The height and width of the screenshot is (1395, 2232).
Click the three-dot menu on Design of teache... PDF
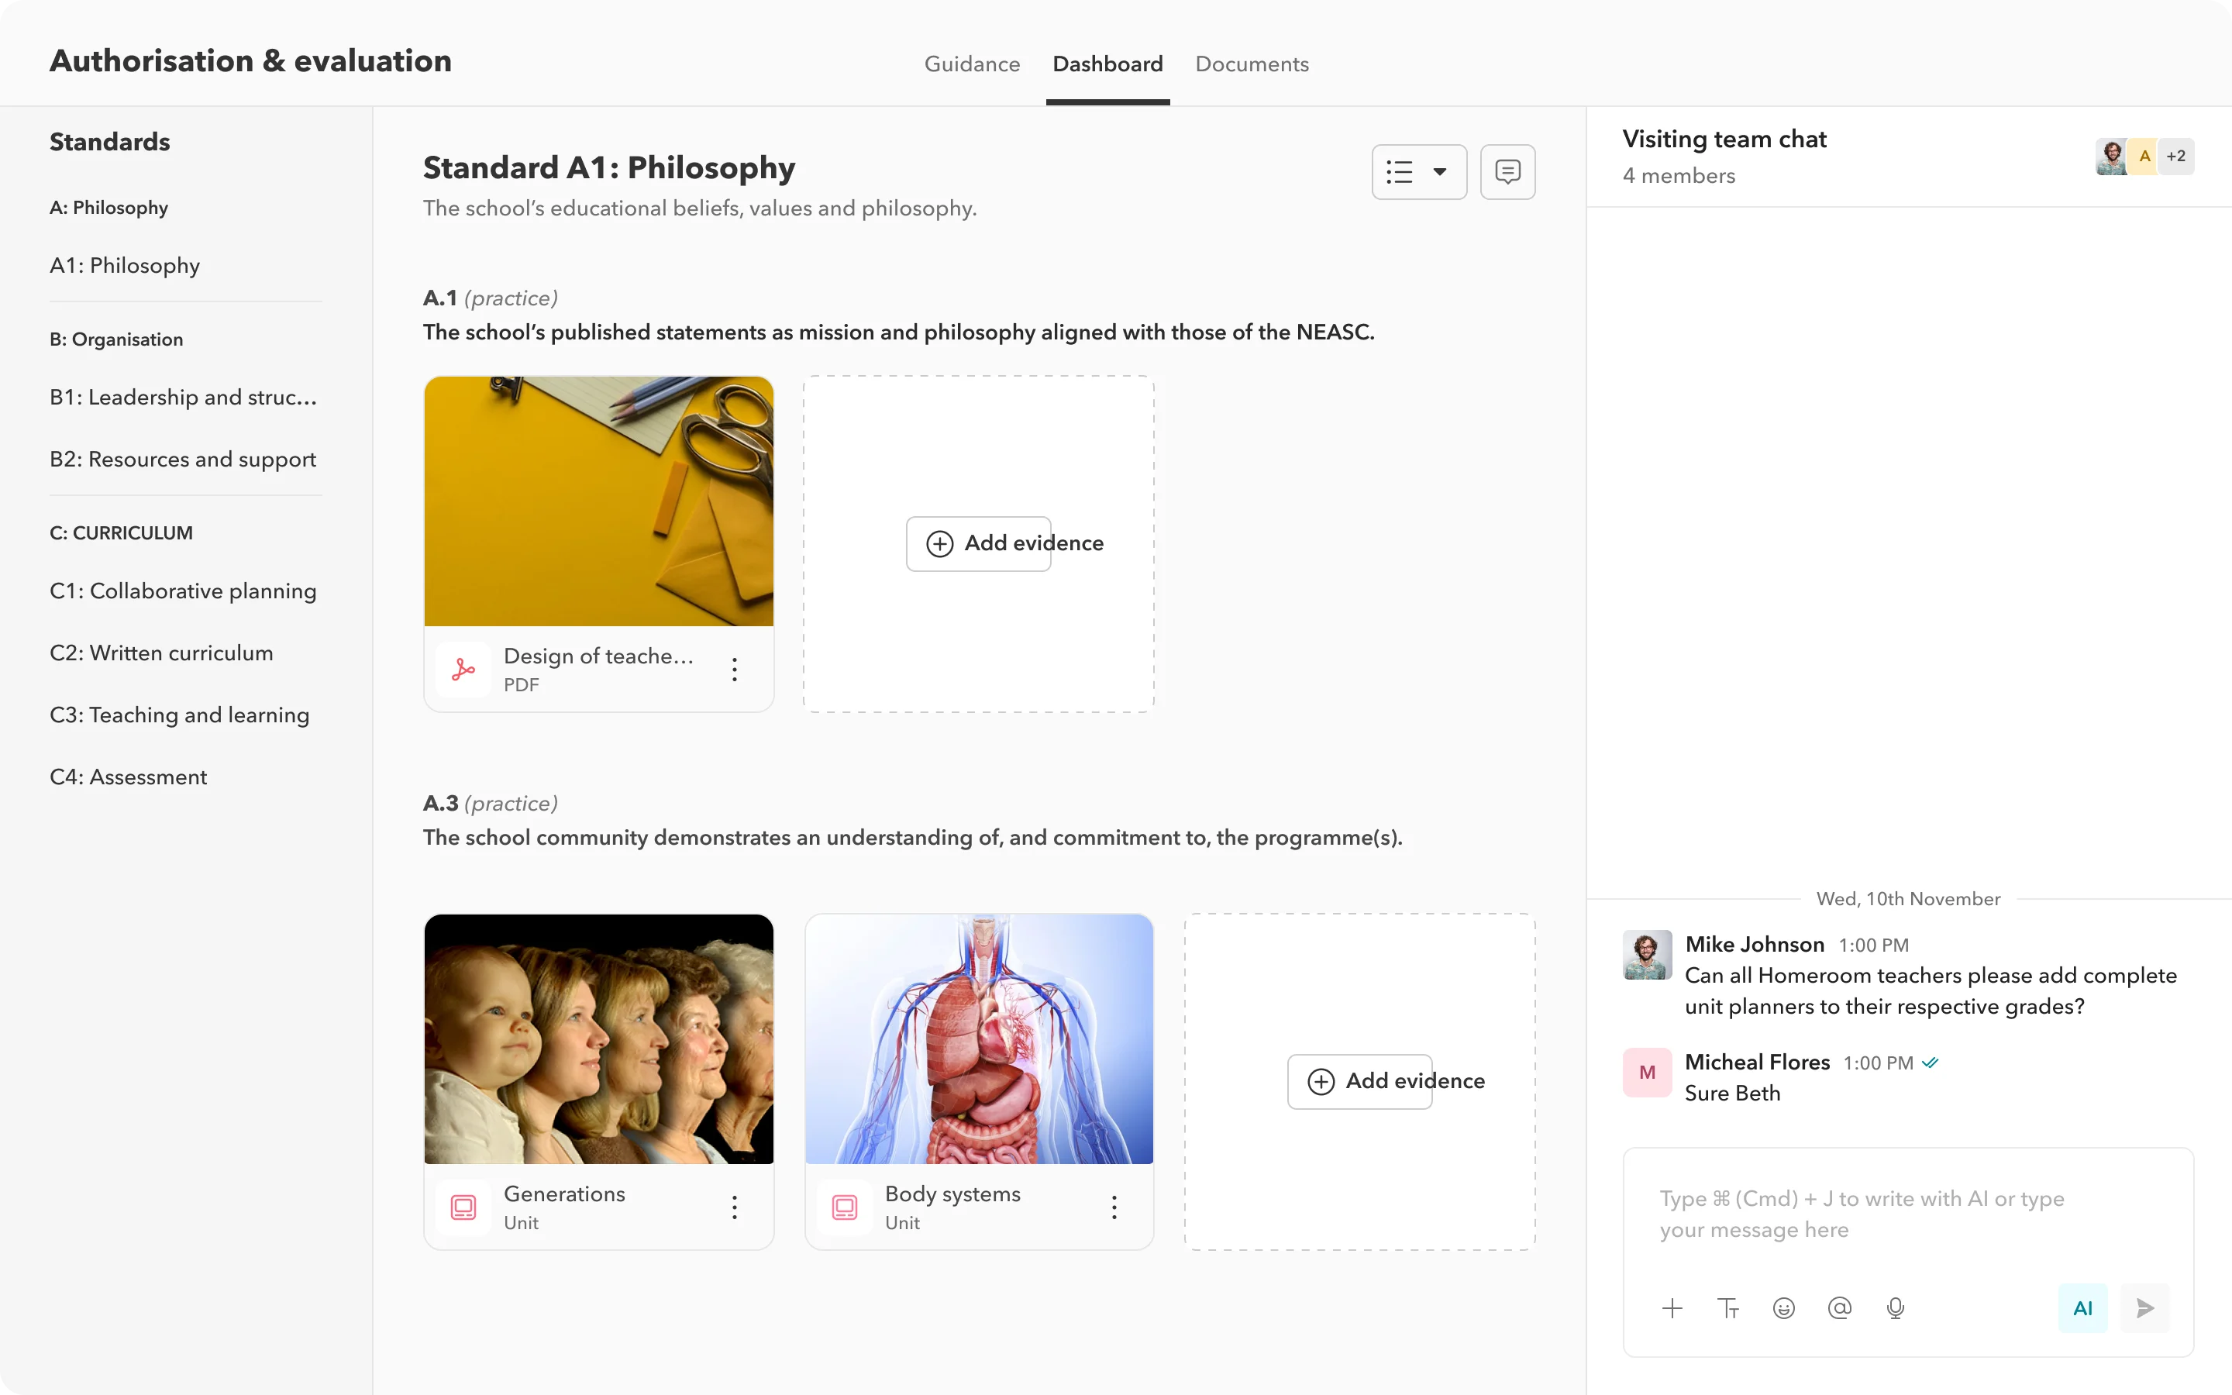coord(735,669)
